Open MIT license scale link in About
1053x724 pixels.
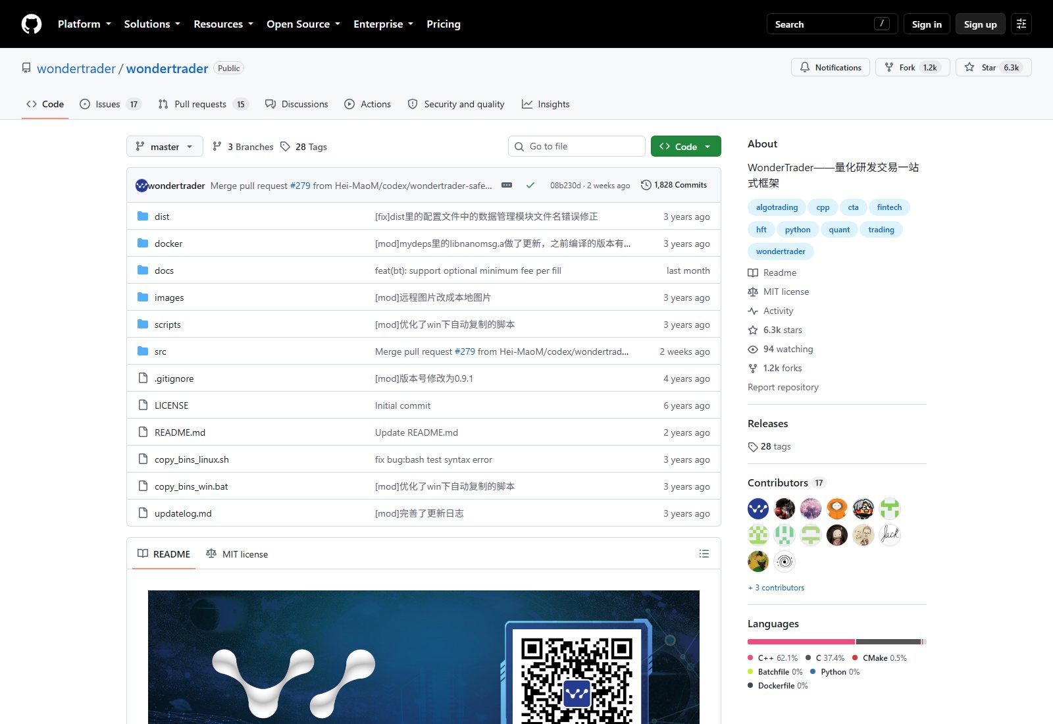(x=779, y=292)
